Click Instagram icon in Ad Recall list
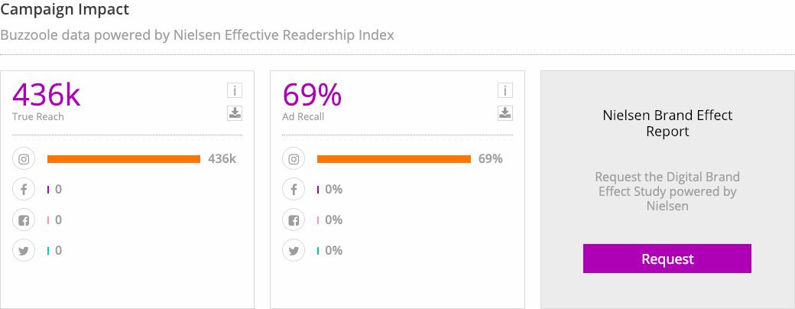This screenshot has height=309, width=795. click(x=294, y=159)
